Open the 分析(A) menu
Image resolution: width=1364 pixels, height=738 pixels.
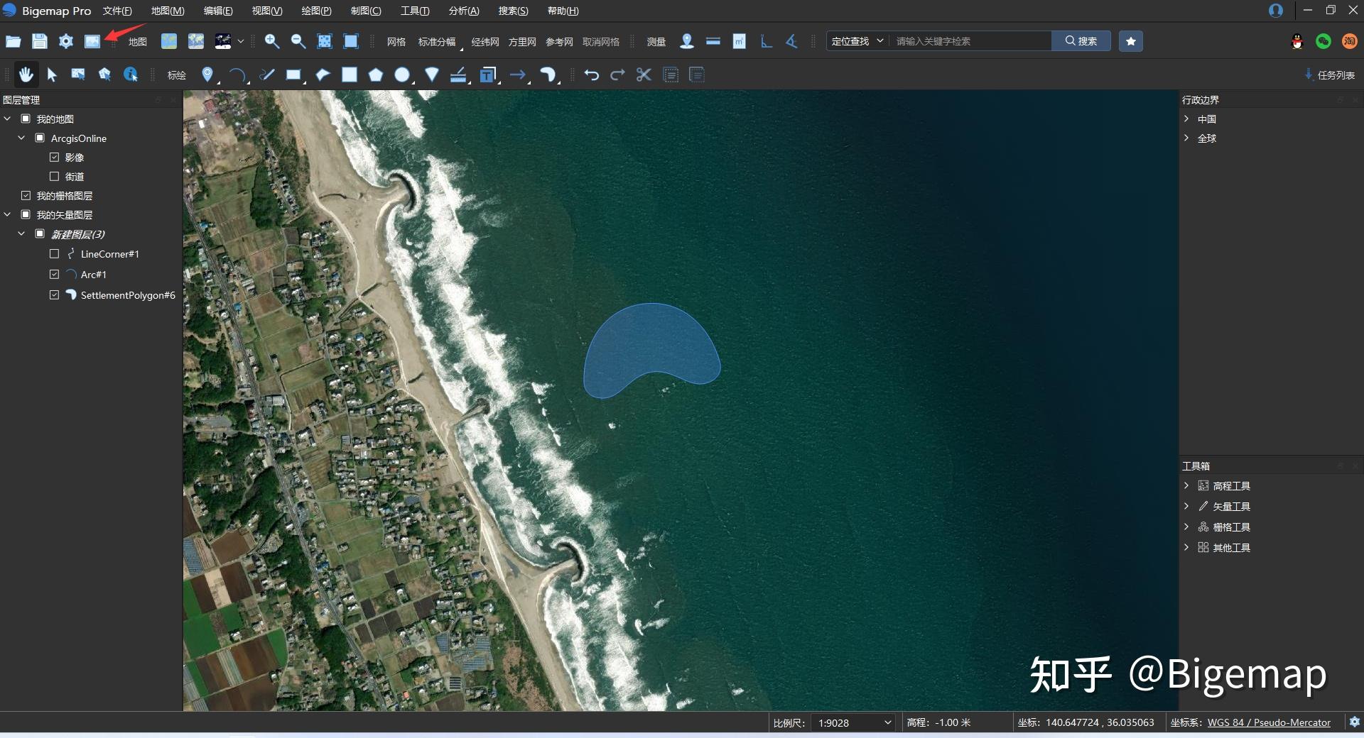[x=463, y=11]
